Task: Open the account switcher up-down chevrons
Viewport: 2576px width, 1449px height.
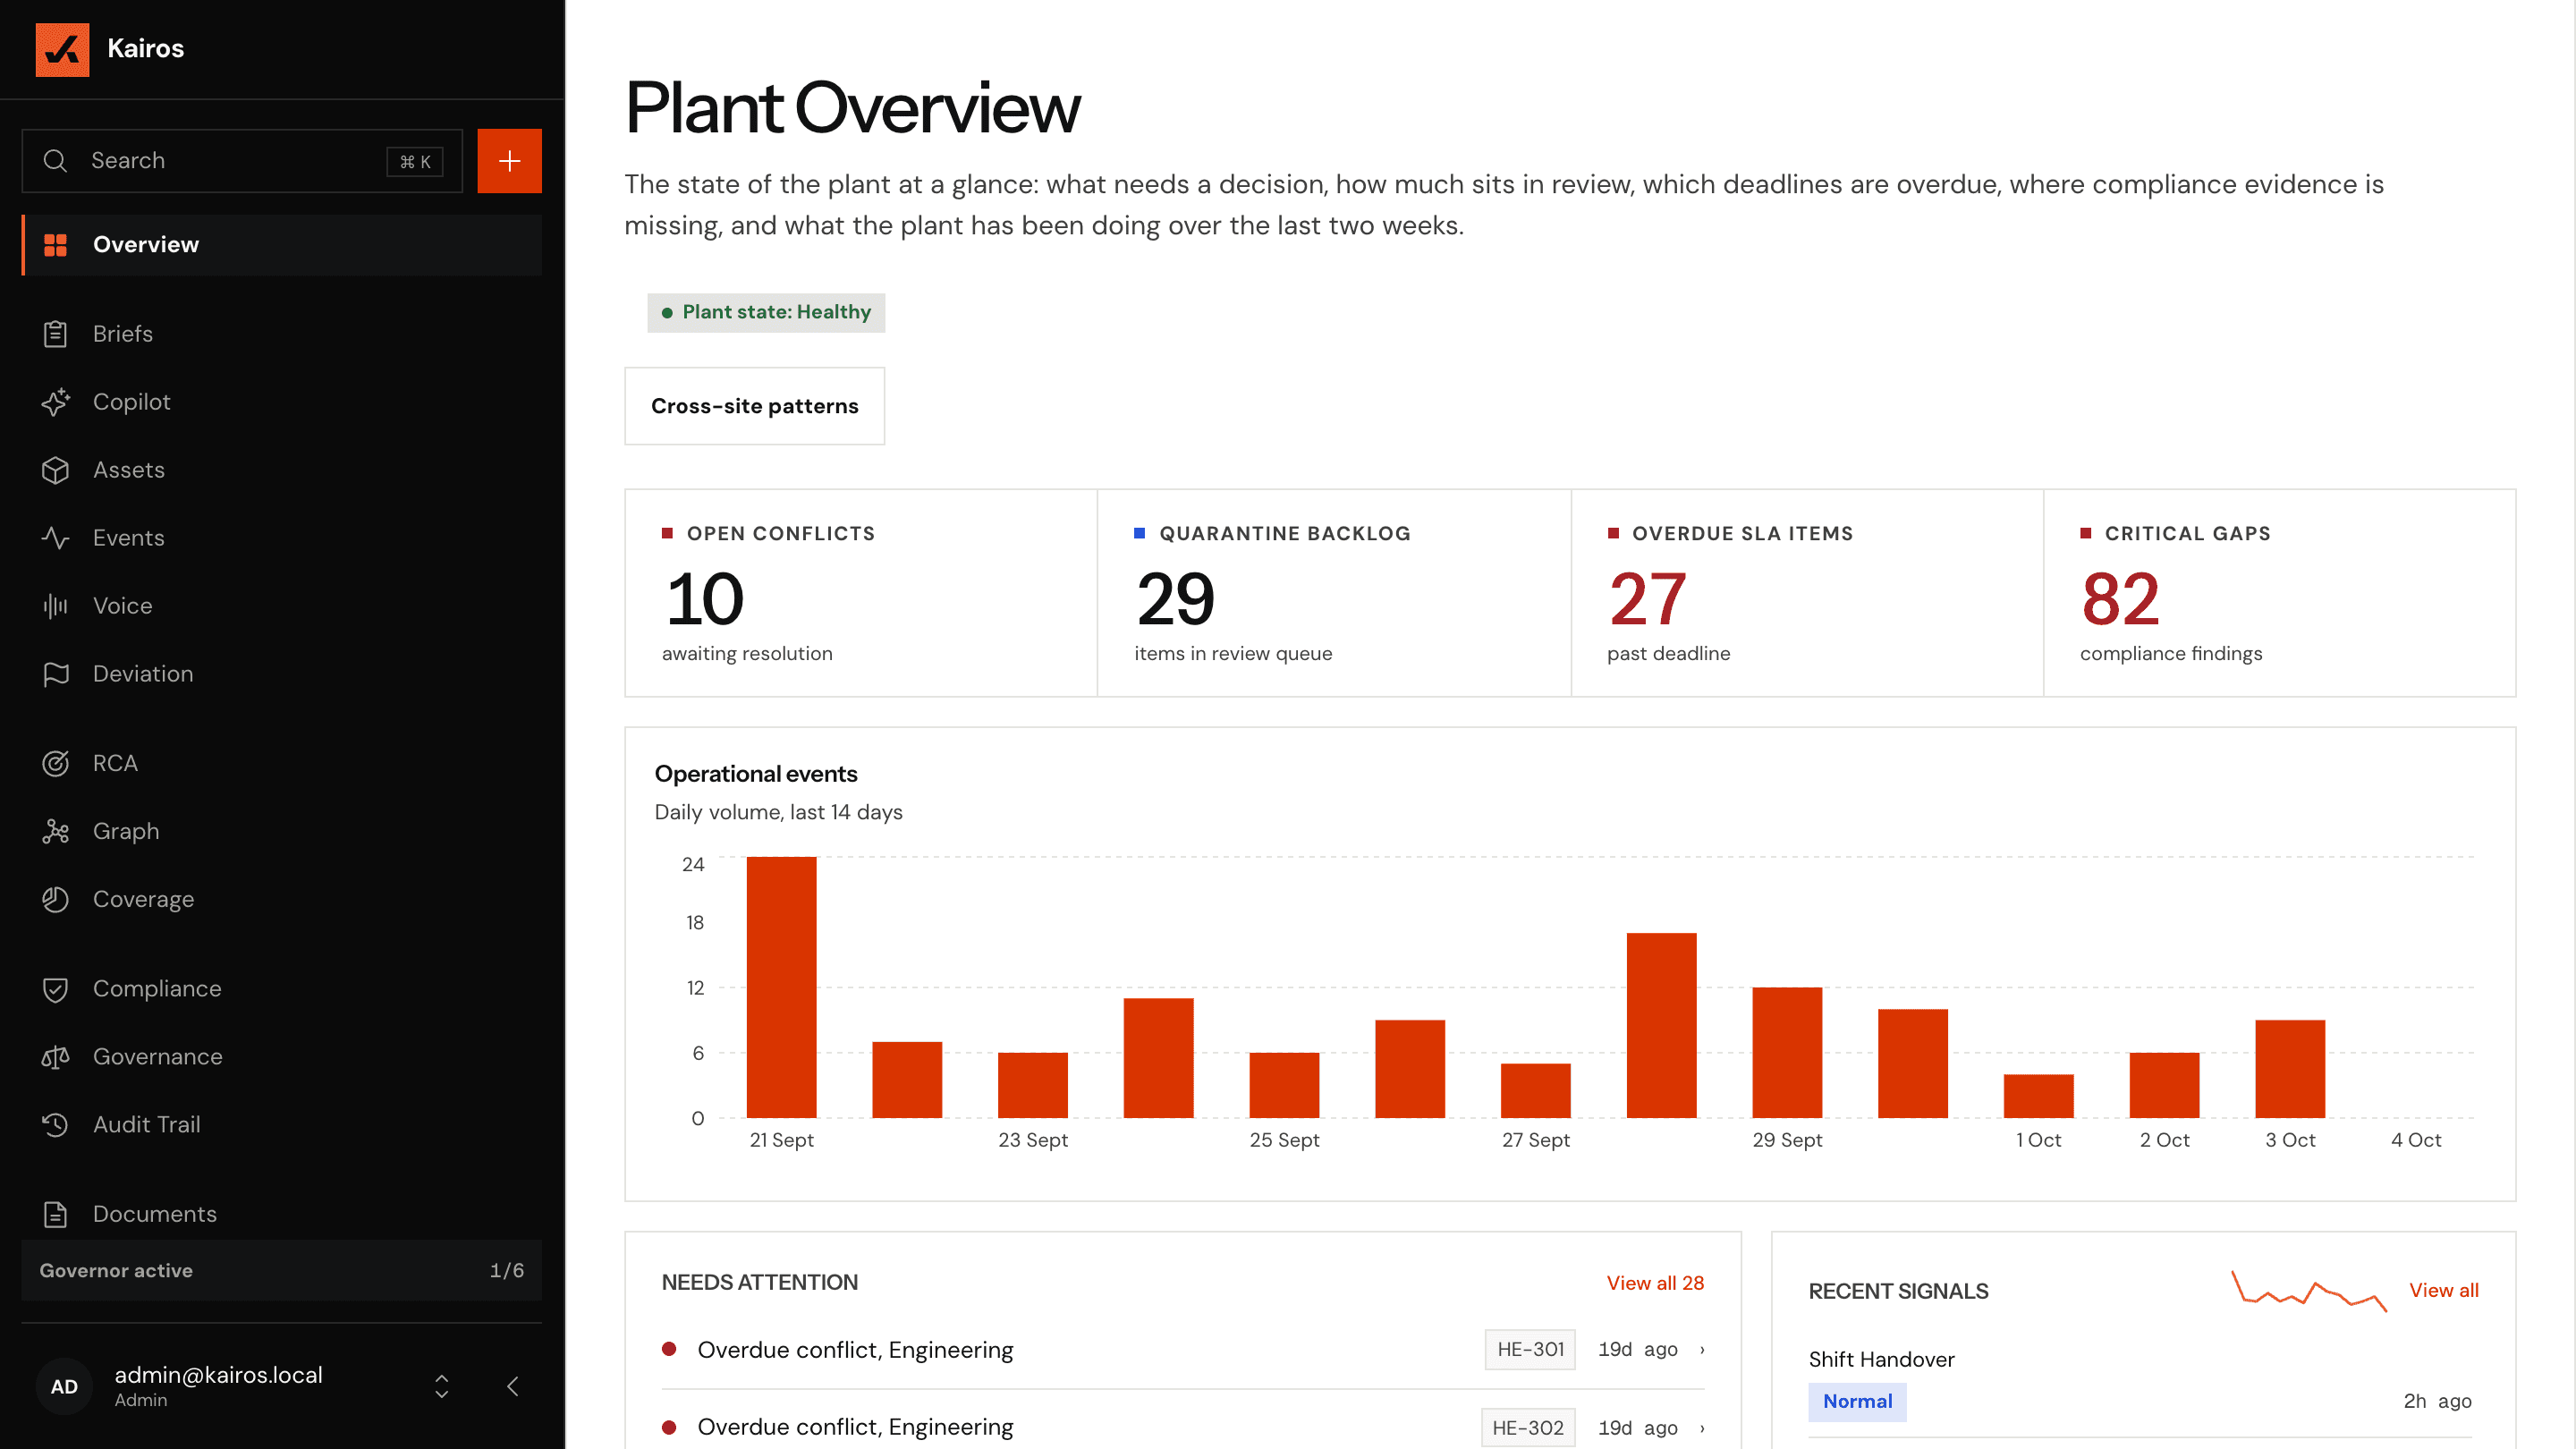Action: (442, 1386)
